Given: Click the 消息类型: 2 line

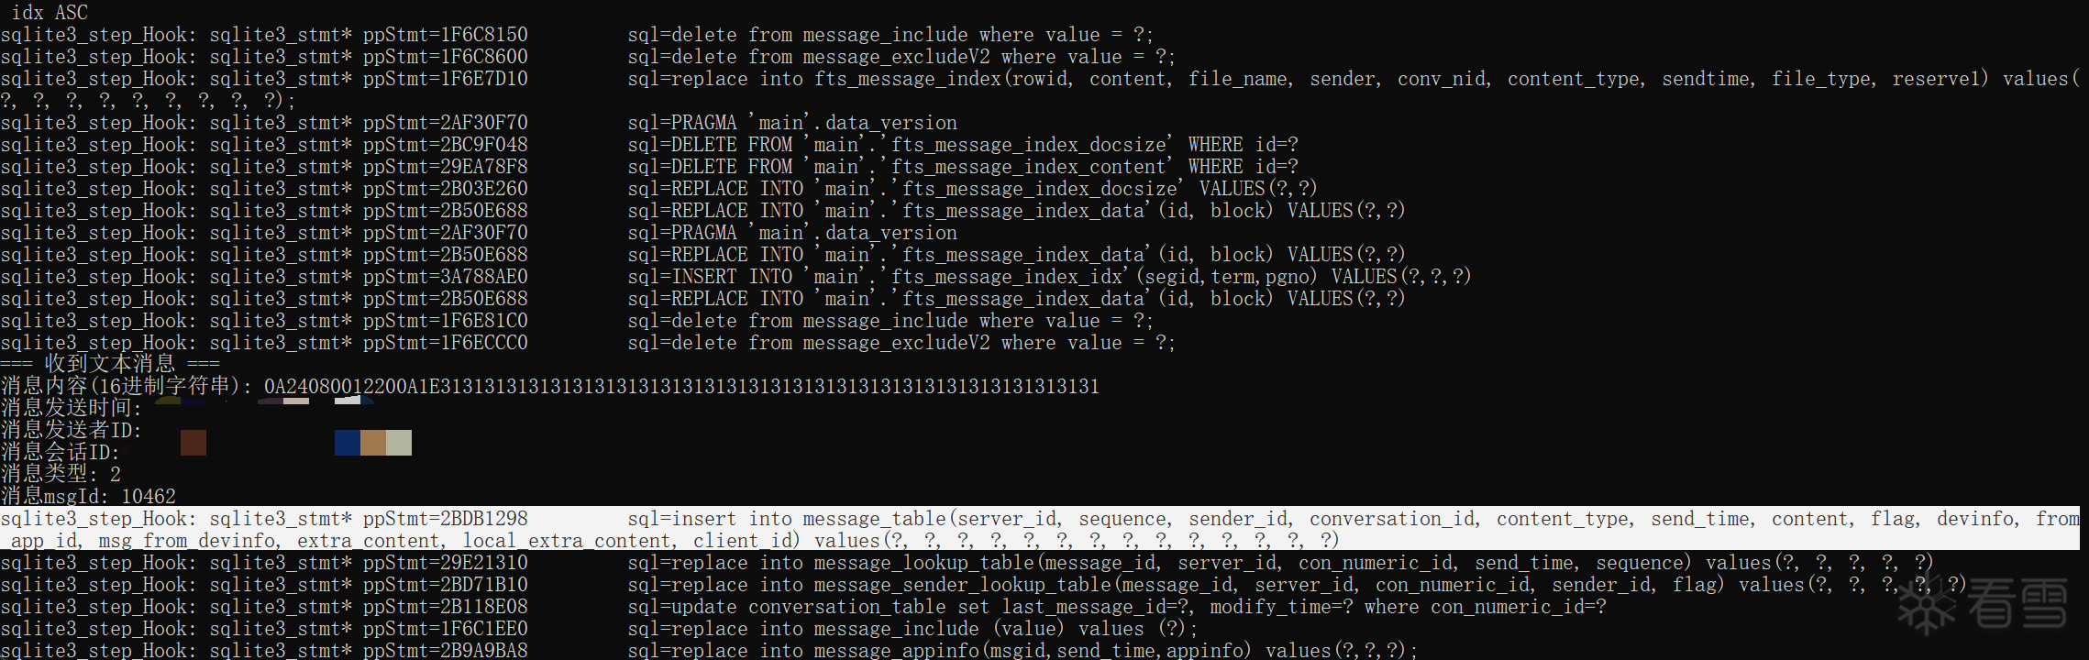Looking at the screenshot, I should click(x=61, y=474).
